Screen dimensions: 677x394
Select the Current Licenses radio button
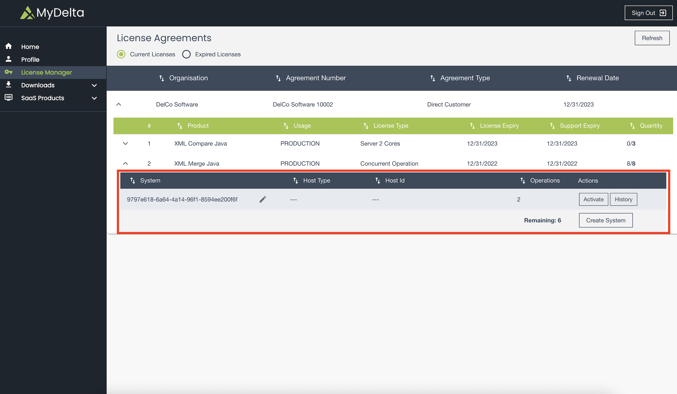121,54
